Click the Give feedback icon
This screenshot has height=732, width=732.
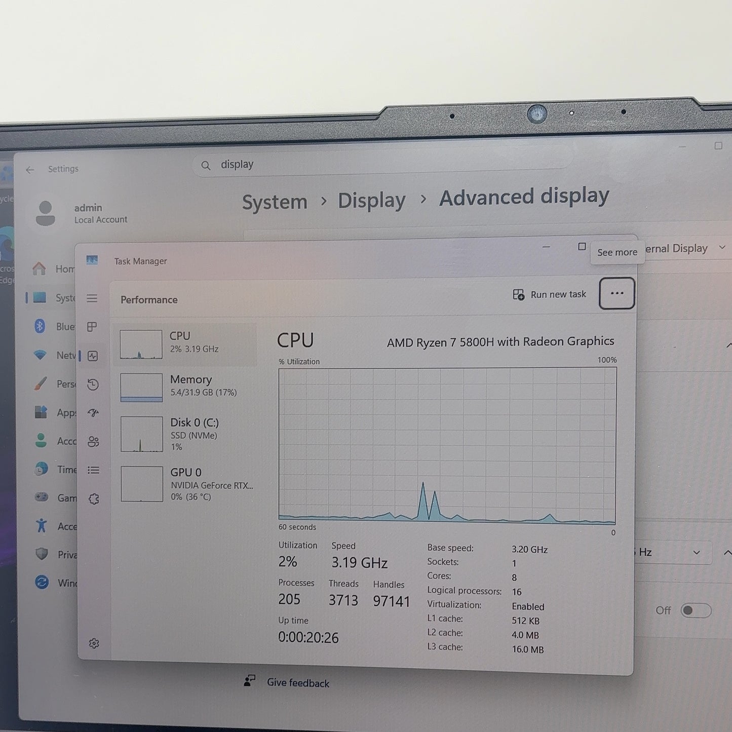pos(250,680)
